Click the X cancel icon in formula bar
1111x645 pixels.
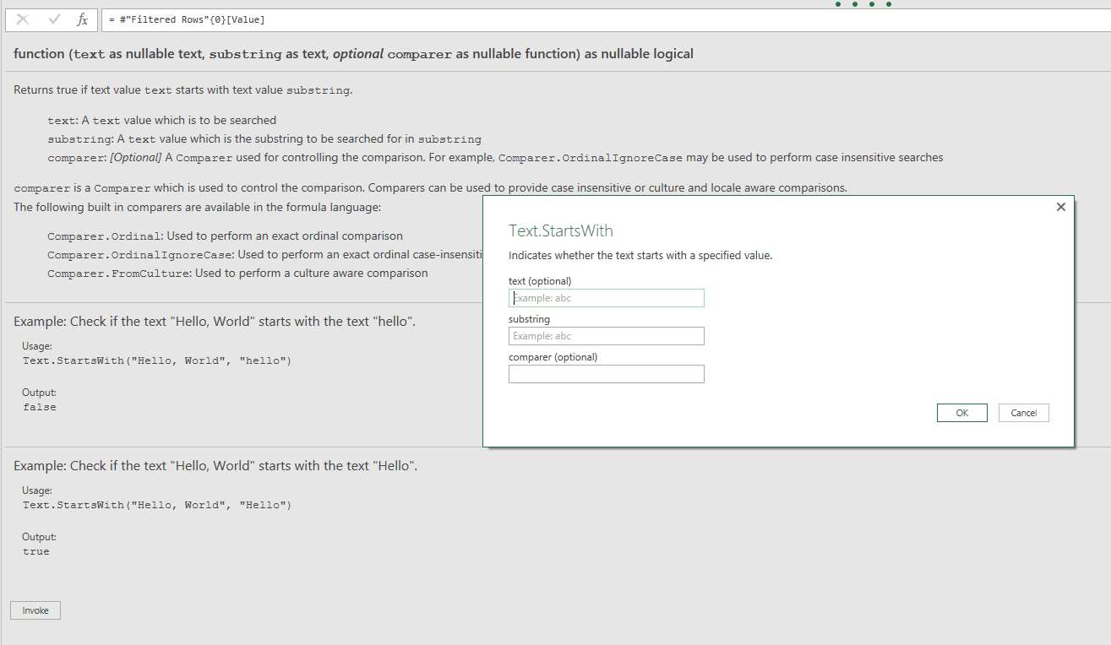pyautogui.click(x=23, y=19)
